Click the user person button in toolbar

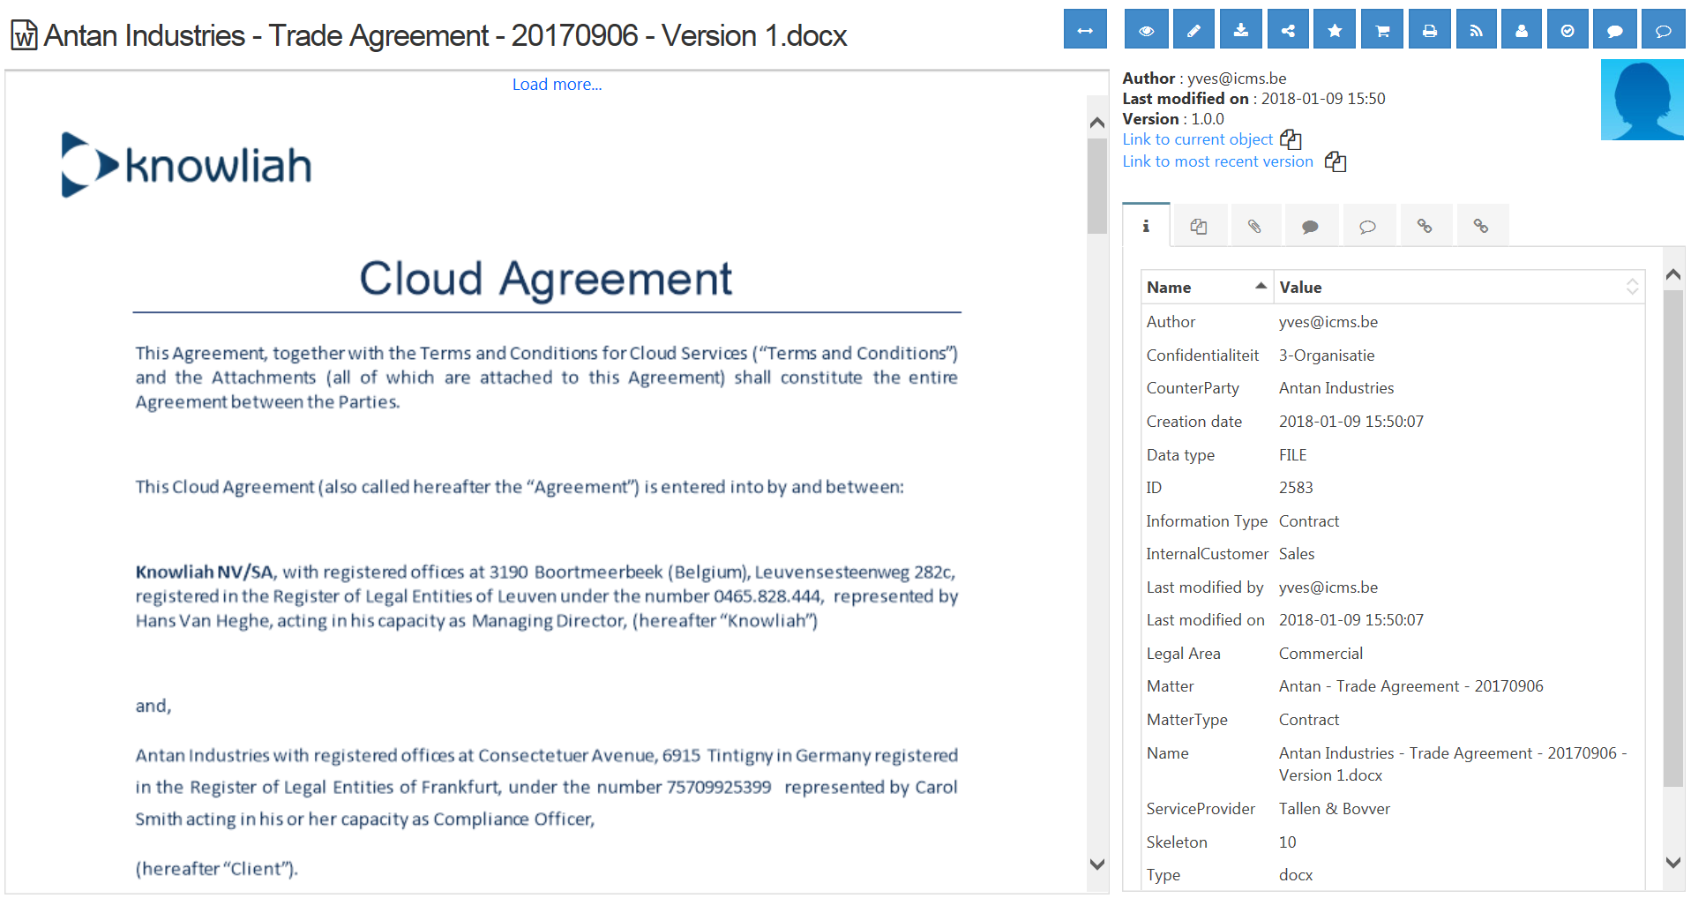tap(1522, 30)
